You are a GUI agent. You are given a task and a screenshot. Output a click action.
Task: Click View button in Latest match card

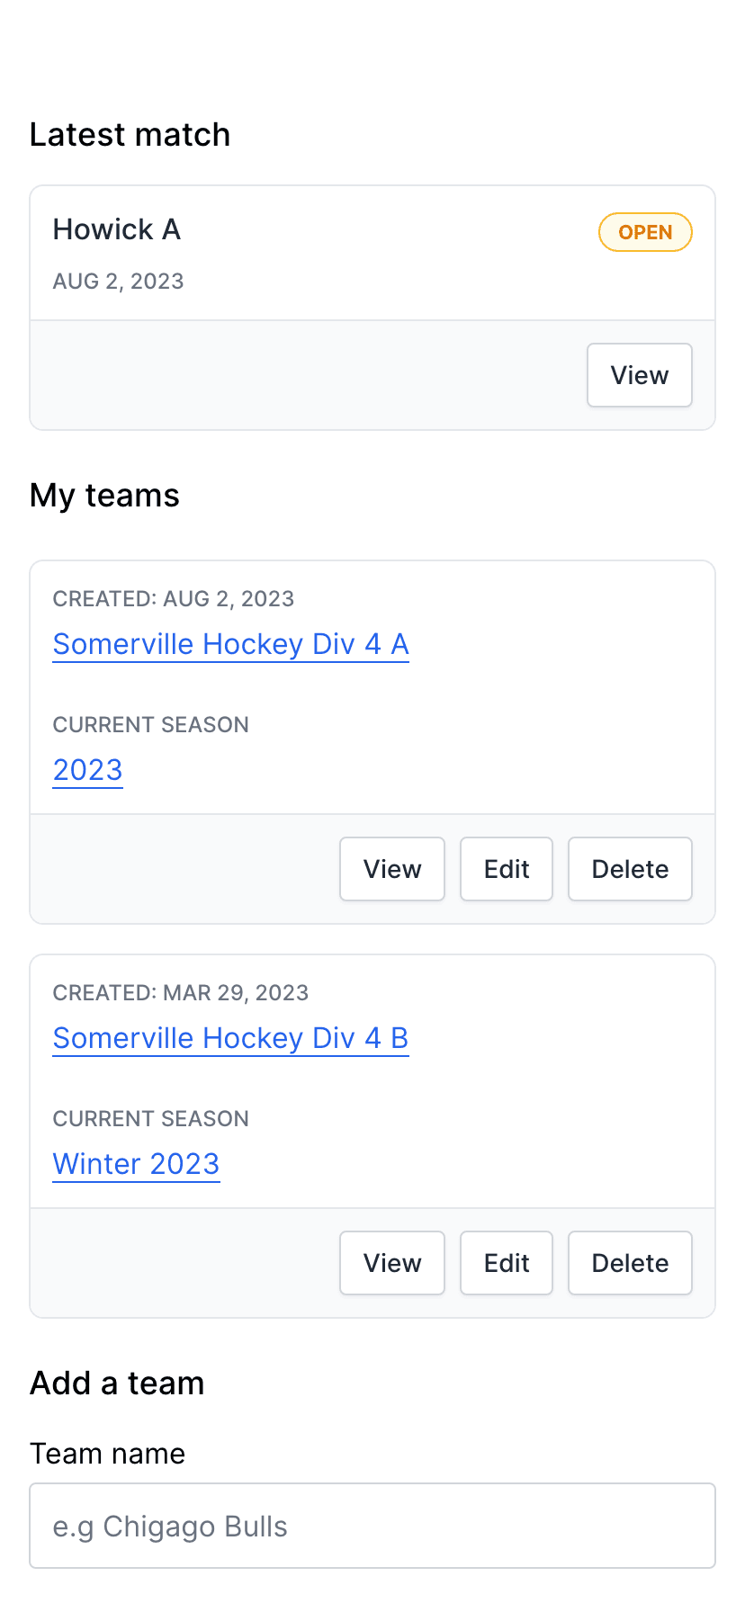639,375
